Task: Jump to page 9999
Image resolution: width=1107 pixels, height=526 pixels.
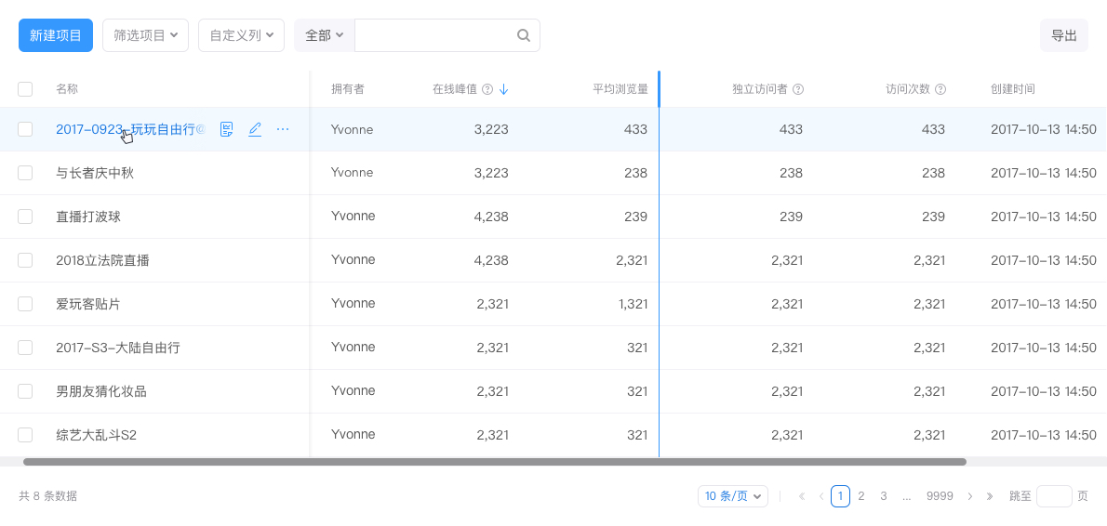Action: [940, 496]
